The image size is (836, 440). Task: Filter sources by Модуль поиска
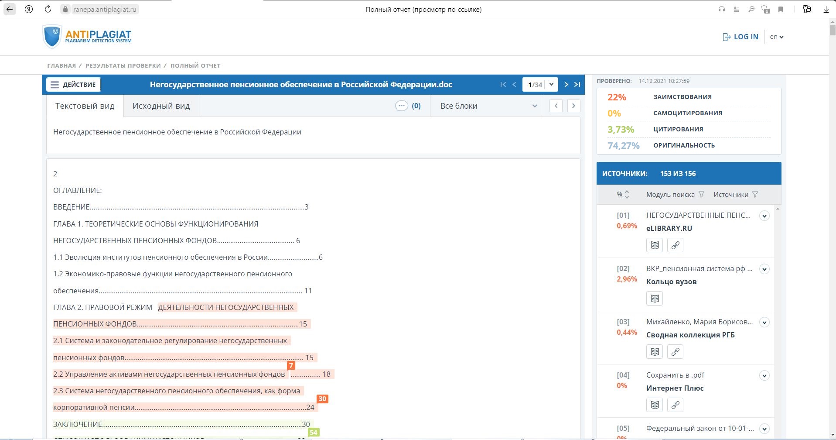[x=701, y=195]
